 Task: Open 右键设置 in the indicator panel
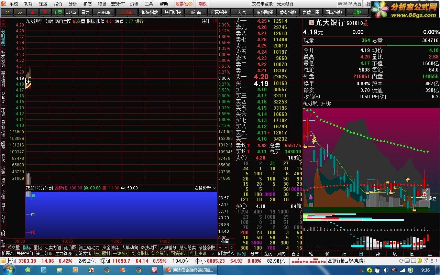click(x=202, y=188)
